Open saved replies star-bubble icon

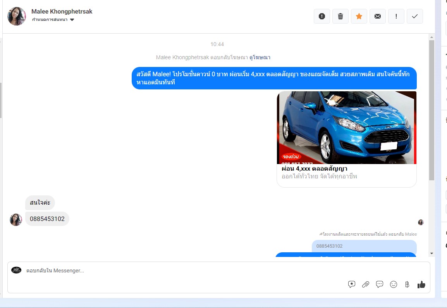(x=351, y=284)
